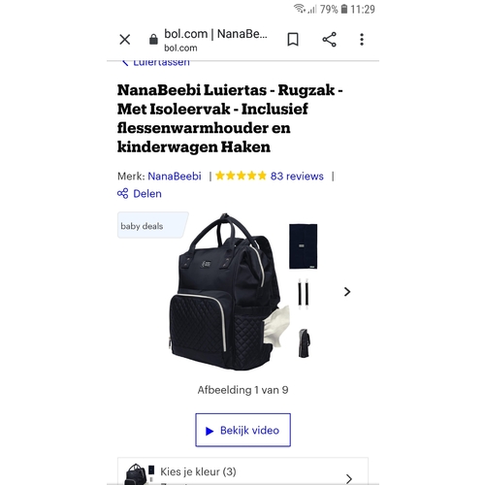Open the three-dot browser menu
This screenshot has width=485, height=485.
tap(362, 40)
